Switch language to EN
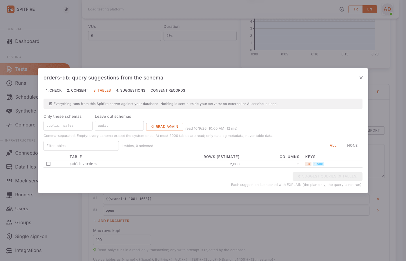This screenshot has height=261, width=406. point(370,9)
